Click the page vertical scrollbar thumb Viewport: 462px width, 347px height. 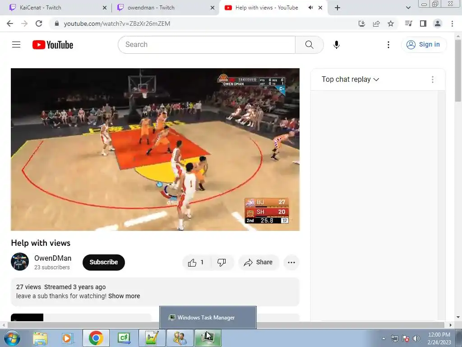[x=458, y=70]
